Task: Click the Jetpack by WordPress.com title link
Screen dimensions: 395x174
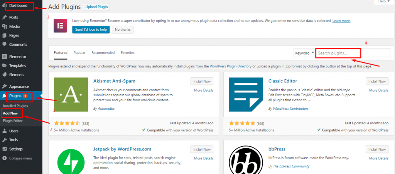Action: [122, 149]
